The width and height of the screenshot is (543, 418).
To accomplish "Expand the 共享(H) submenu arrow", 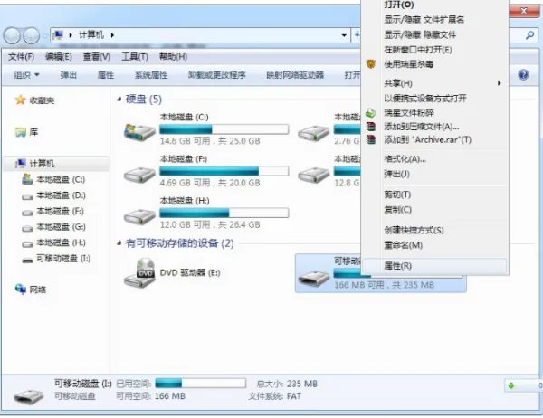I will tap(499, 83).
